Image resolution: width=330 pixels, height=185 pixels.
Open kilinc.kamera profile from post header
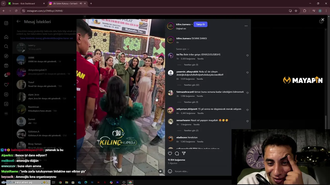(x=183, y=24)
